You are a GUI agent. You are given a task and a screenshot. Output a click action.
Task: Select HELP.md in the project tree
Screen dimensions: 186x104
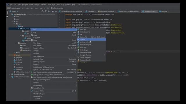point(19,62)
